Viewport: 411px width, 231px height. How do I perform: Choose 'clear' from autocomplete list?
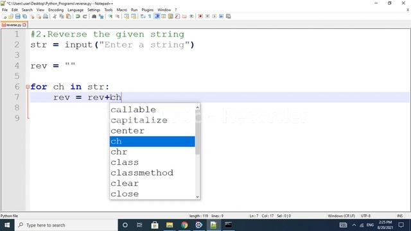pos(152,184)
